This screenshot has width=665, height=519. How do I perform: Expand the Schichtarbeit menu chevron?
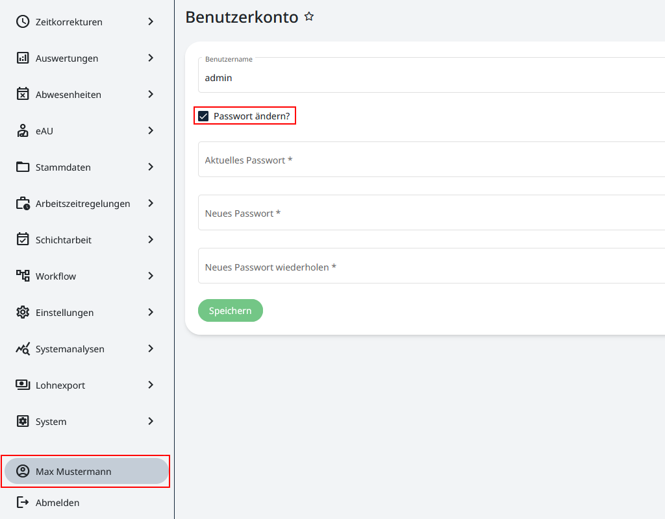(x=151, y=239)
